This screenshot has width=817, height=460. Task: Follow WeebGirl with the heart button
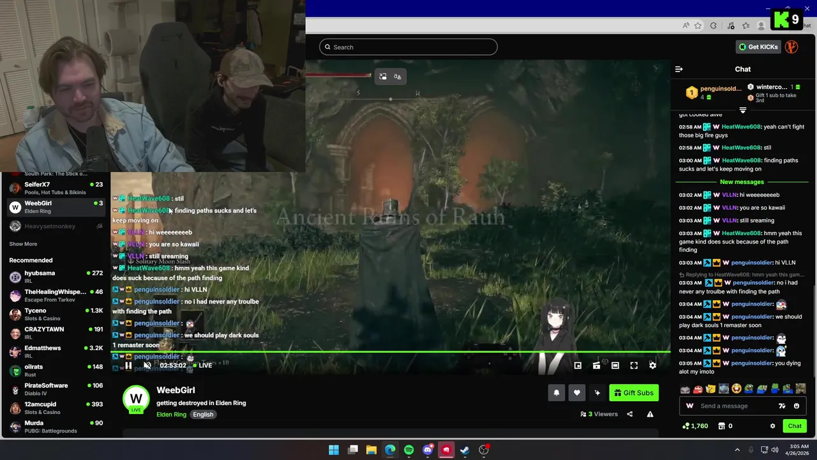[576, 393]
